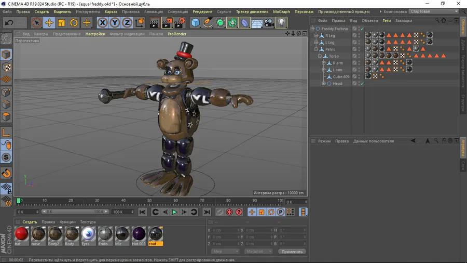This screenshot has height=263, width=467.
Task: Expand the L arm object
Action: 324,70
